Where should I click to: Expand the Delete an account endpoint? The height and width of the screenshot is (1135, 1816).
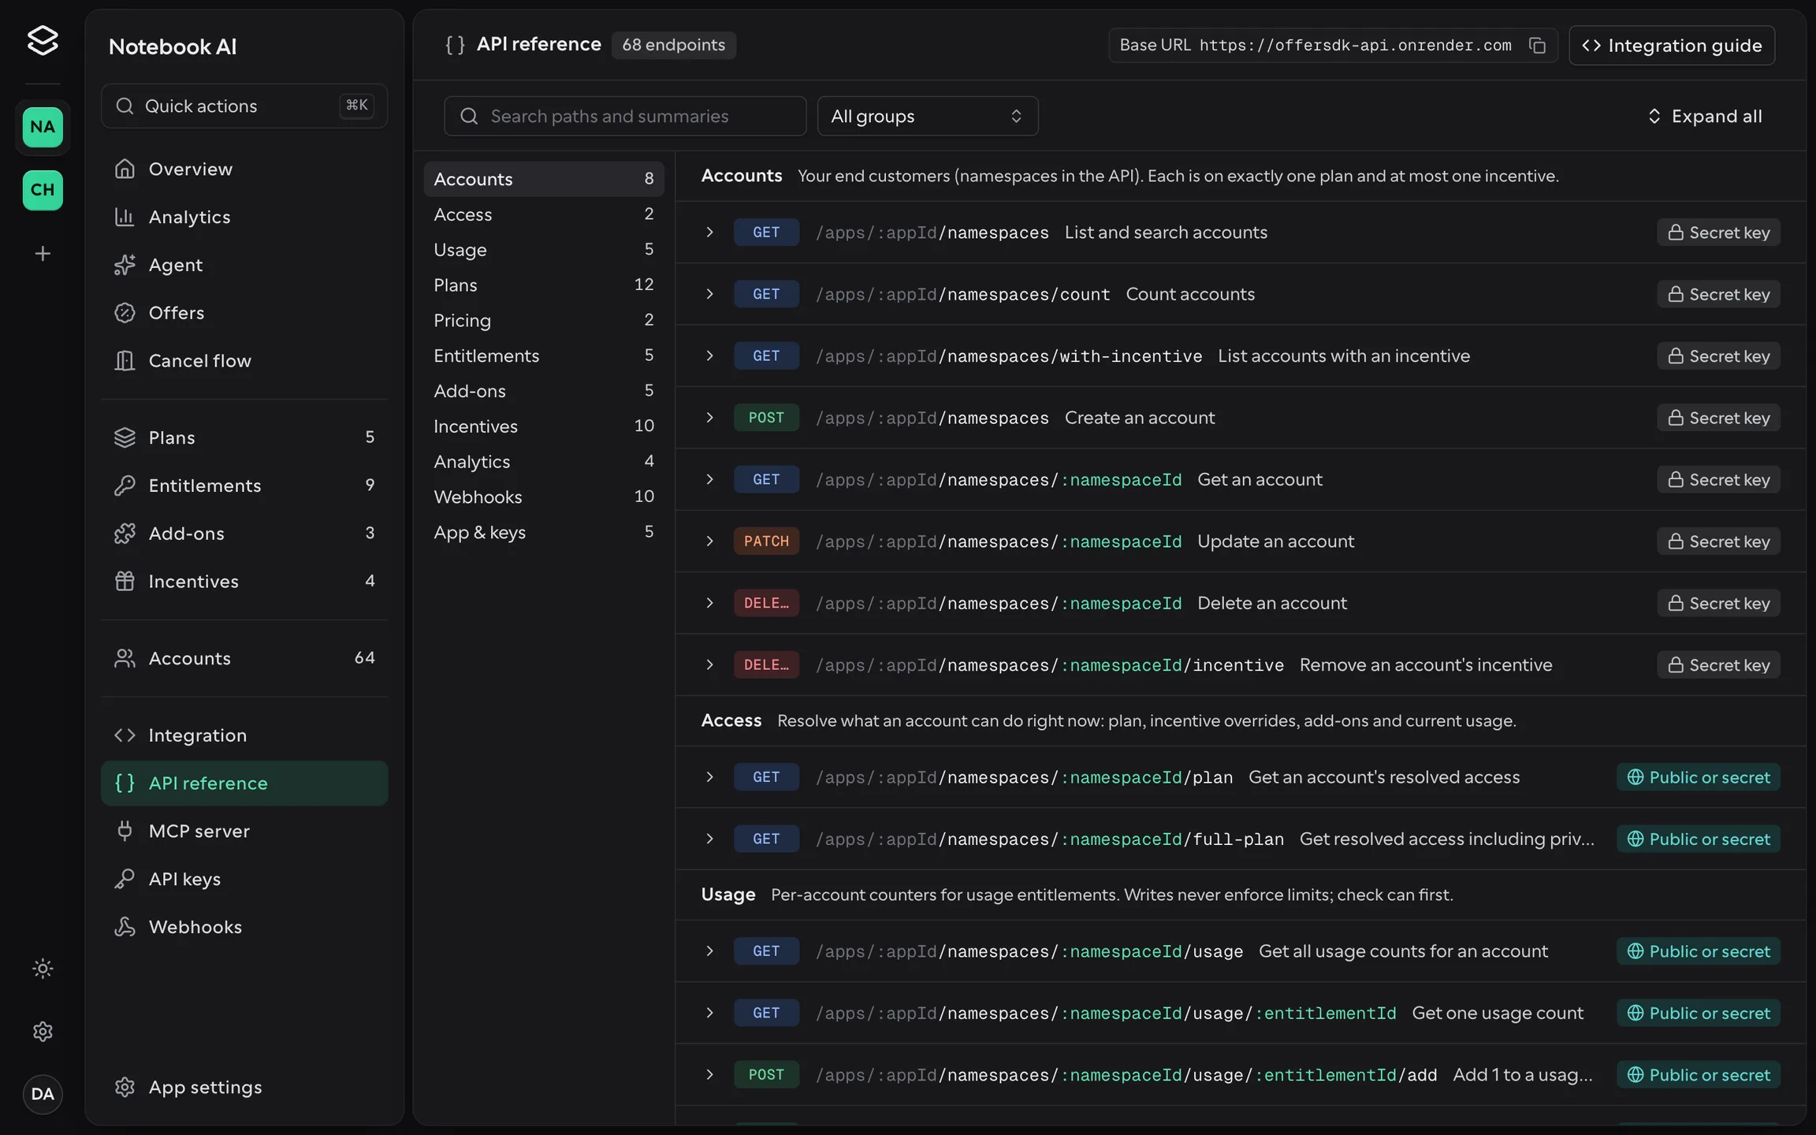pyautogui.click(x=1241, y=603)
